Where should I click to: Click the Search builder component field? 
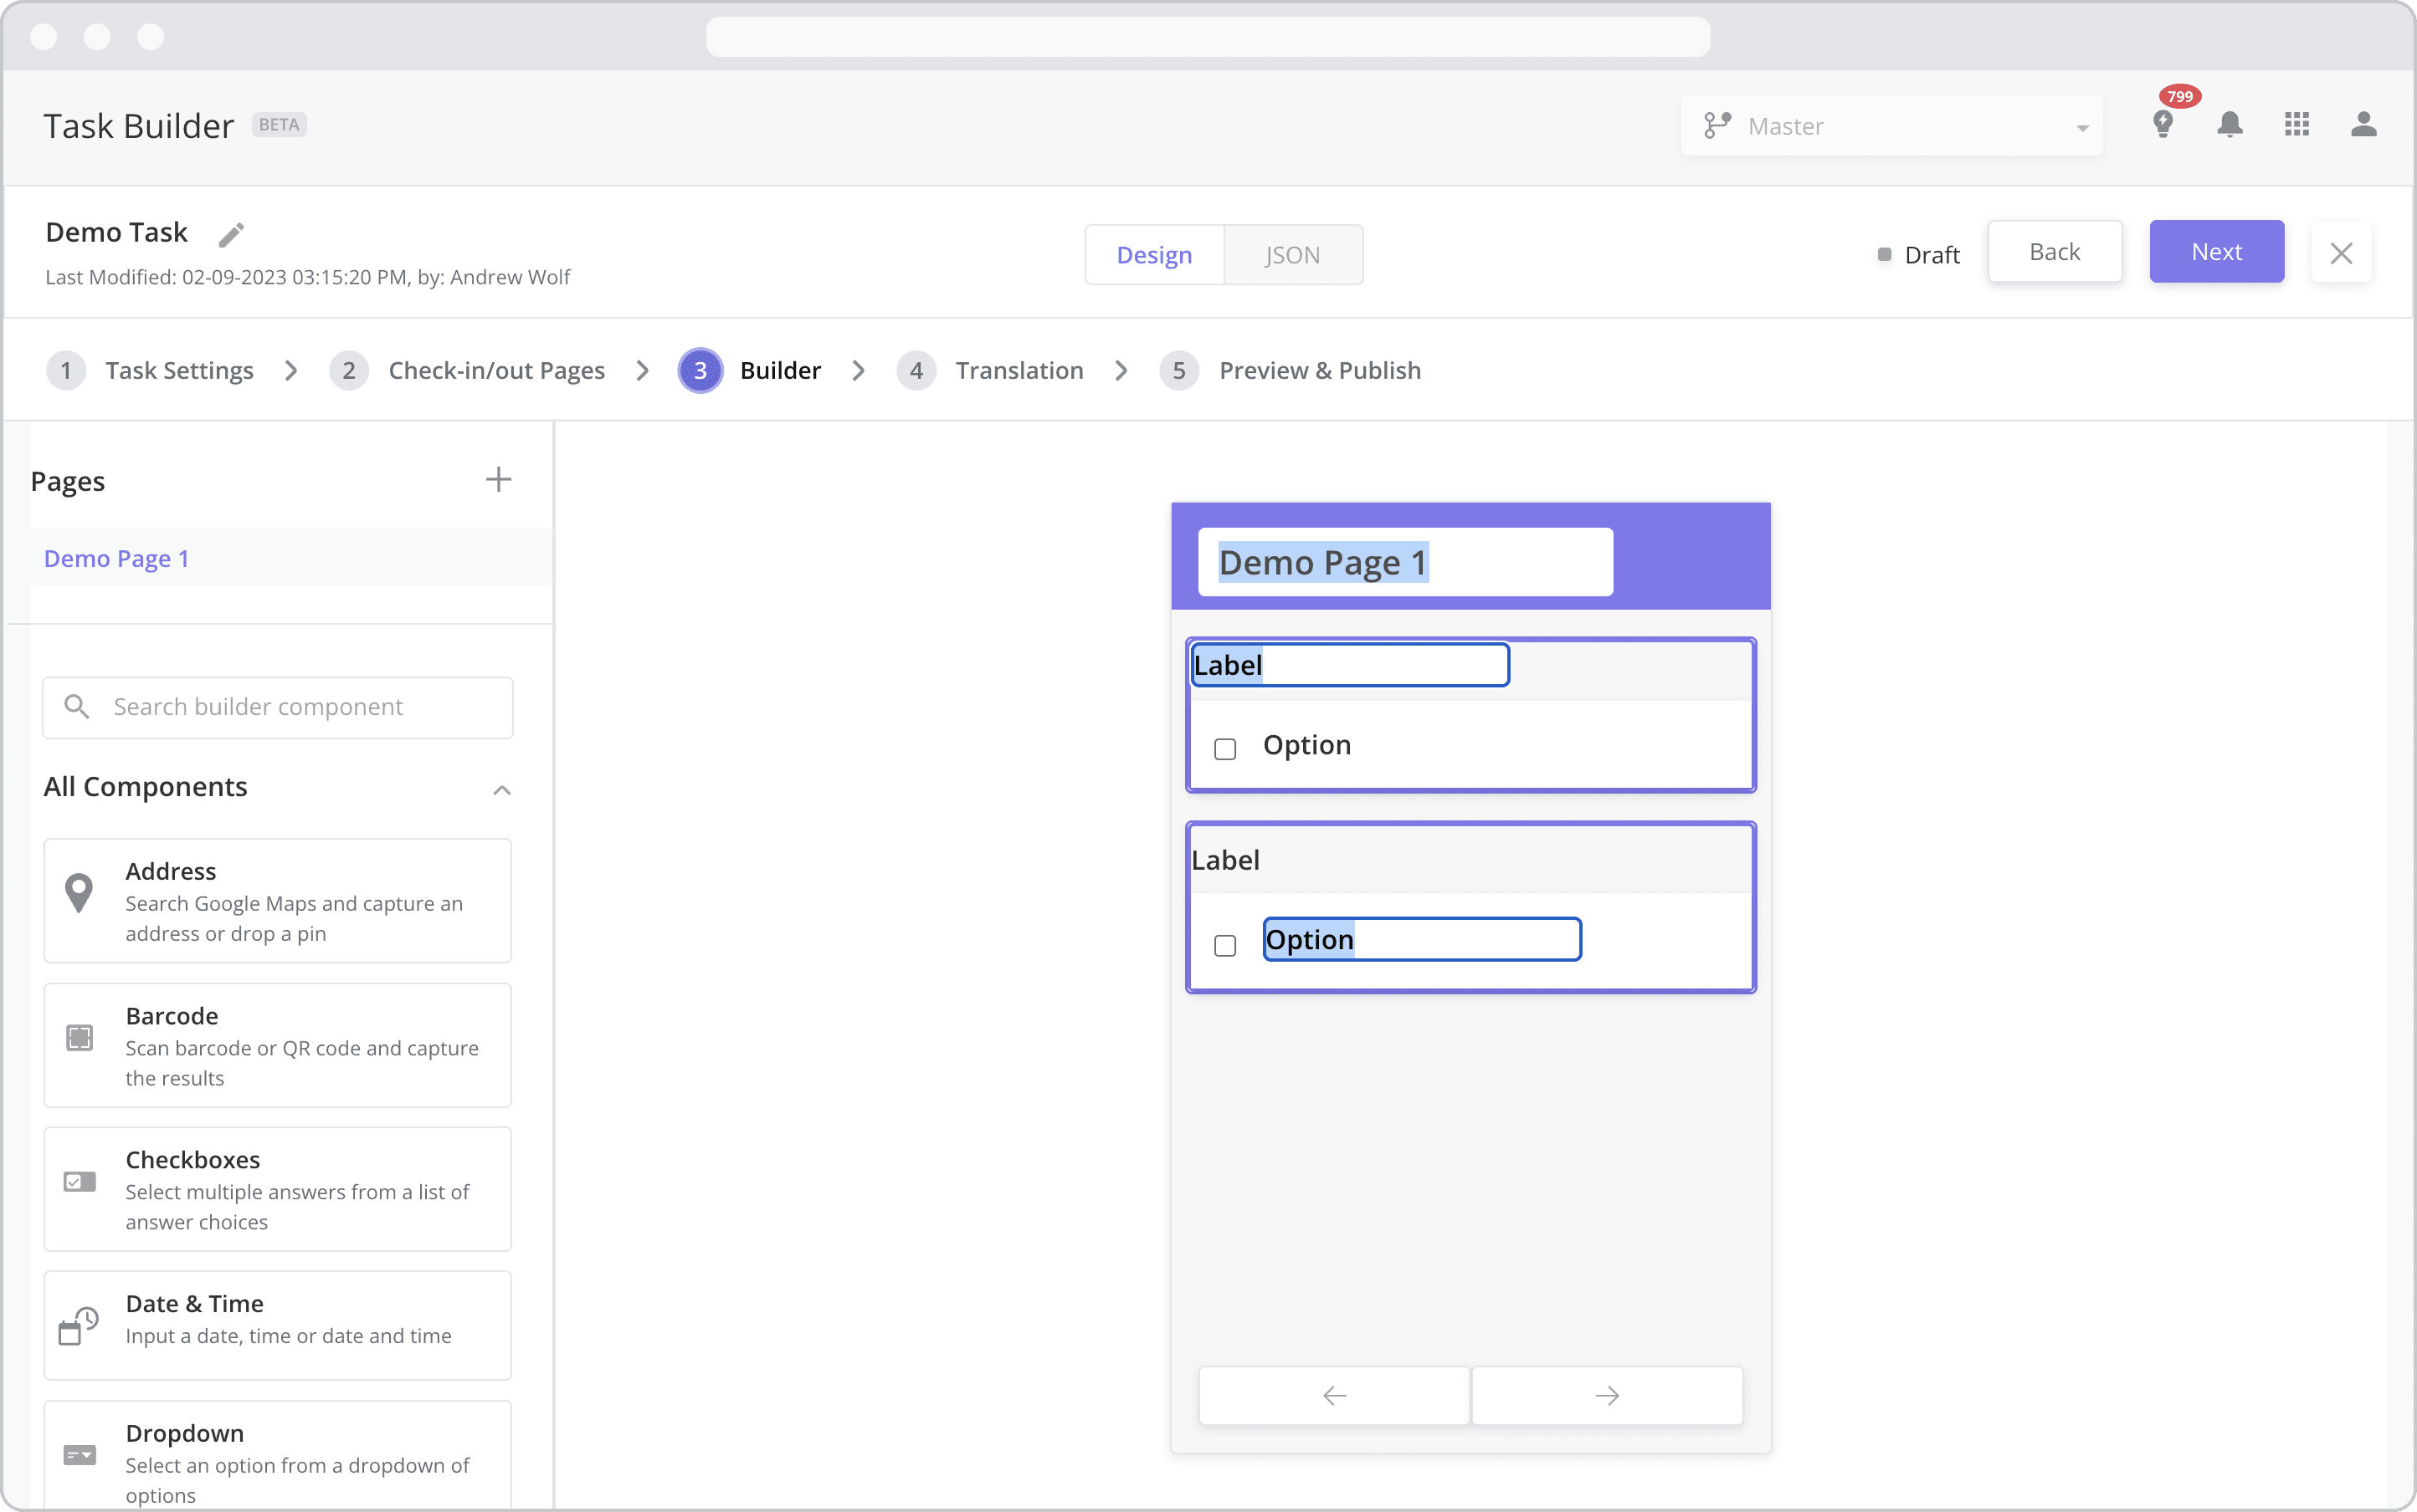tap(278, 707)
